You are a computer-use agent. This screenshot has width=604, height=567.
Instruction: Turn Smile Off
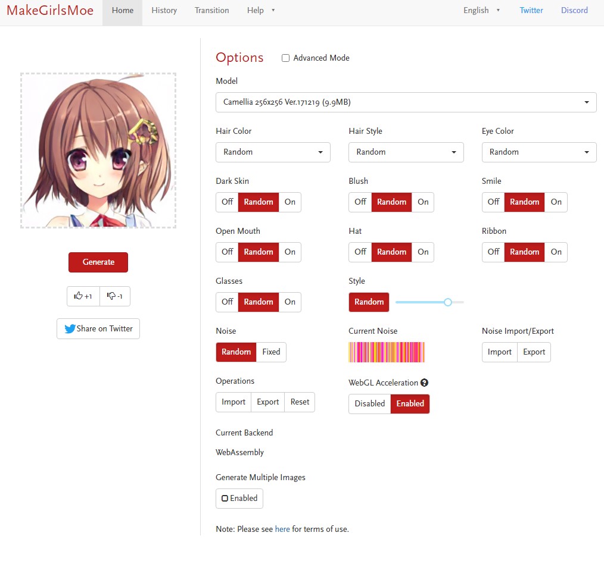(493, 202)
